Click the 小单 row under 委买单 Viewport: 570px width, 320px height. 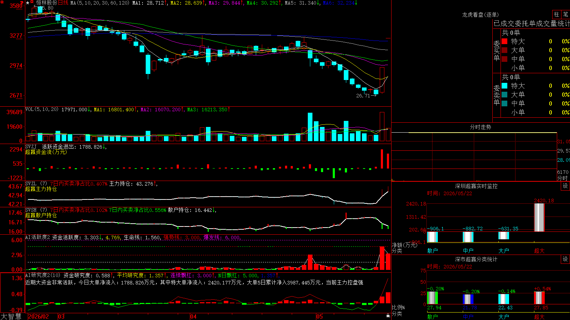(x=535, y=68)
